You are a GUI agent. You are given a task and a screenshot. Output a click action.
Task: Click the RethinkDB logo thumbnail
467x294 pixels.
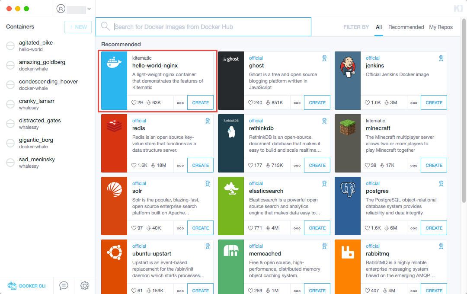tap(231, 143)
